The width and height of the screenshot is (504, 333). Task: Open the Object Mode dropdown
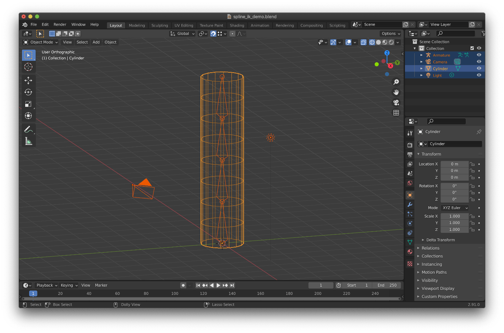coord(41,42)
